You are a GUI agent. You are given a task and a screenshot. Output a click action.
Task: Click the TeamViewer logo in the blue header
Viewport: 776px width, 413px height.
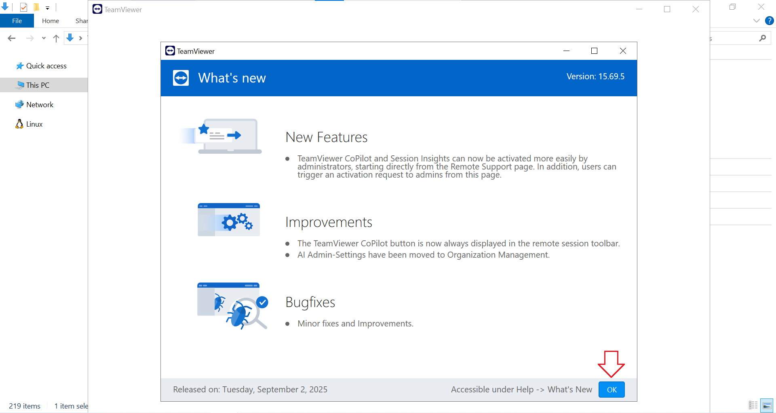pos(181,78)
